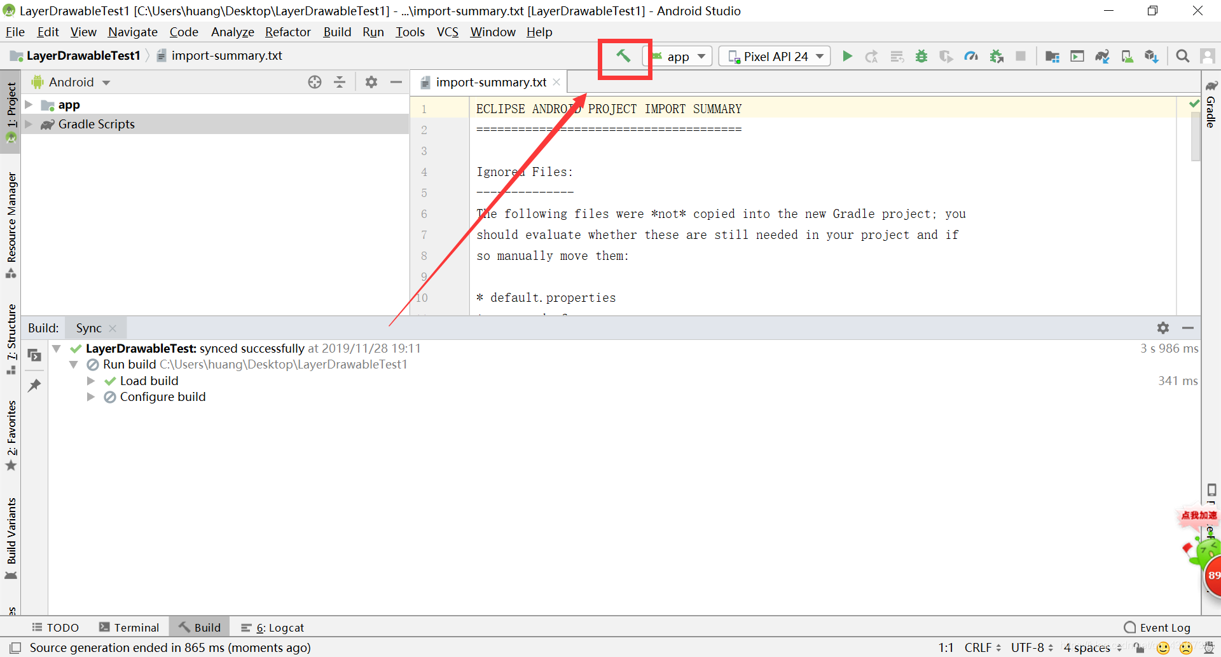
Task: Sync project with Gradle files icon
Action: 1102,56
